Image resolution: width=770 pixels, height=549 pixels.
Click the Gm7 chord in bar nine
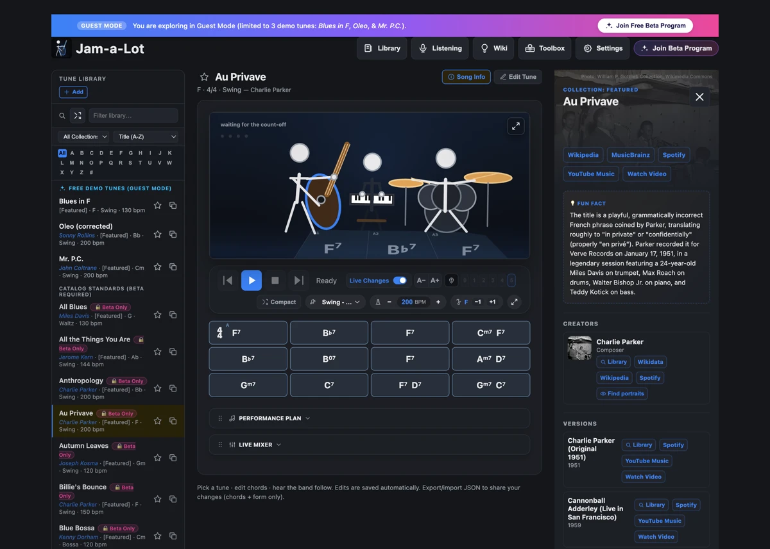click(248, 385)
